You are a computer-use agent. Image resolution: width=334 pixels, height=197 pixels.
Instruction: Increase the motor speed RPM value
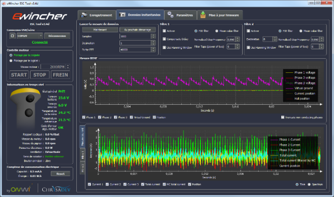pos(68,65)
